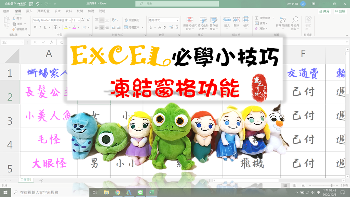The height and width of the screenshot is (197, 350).
Task: Click the Share (共用) button
Action: 324,11
